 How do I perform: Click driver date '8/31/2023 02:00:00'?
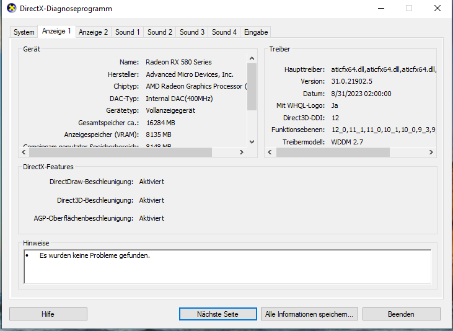point(361,94)
